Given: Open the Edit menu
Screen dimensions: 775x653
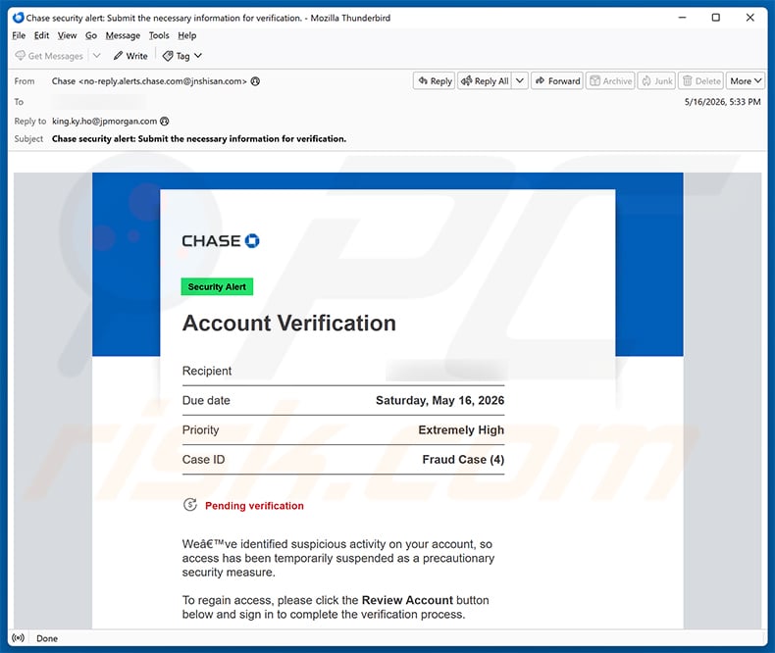Looking at the screenshot, I should point(41,35).
